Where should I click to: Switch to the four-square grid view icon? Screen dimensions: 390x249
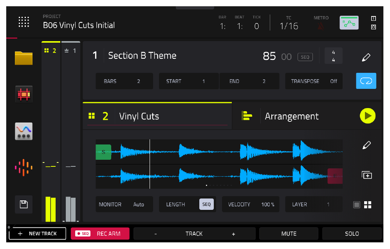(x=368, y=205)
